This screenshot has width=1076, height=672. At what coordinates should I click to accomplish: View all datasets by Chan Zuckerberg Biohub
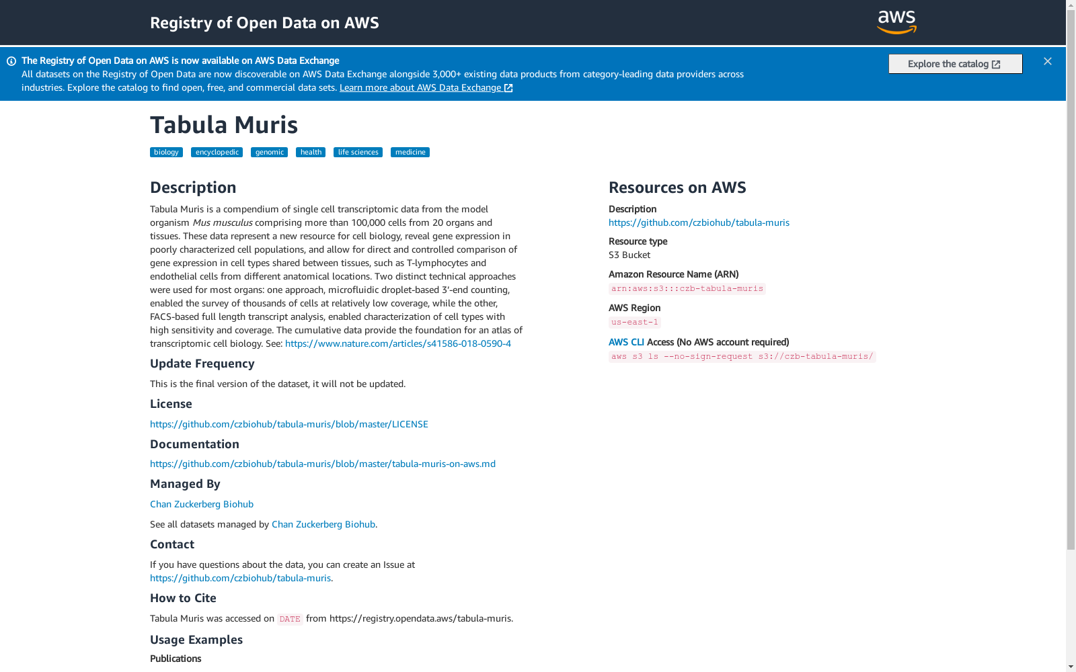(x=323, y=524)
